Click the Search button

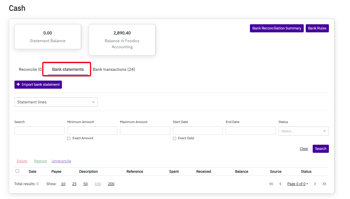point(320,148)
